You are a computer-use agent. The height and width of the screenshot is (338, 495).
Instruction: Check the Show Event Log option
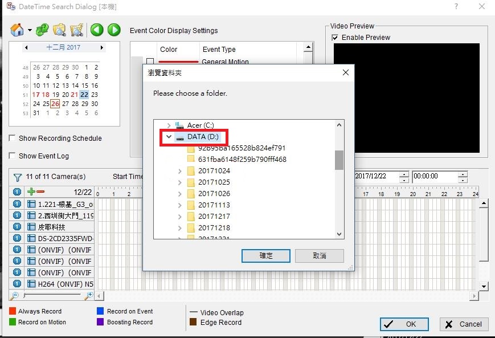pos(10,156)
